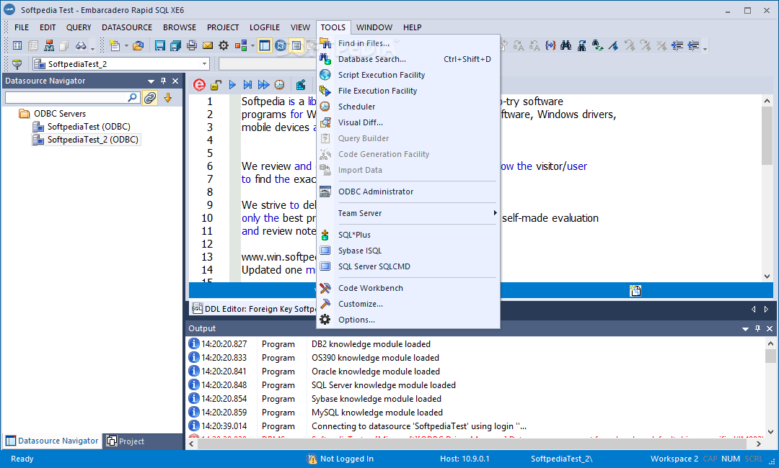Image resolution: width=779 pixels, height=468 pixels.
Task: Toggle bookmark with the blue flag icon
Action: pyautogui.click(x=614, y=45)
